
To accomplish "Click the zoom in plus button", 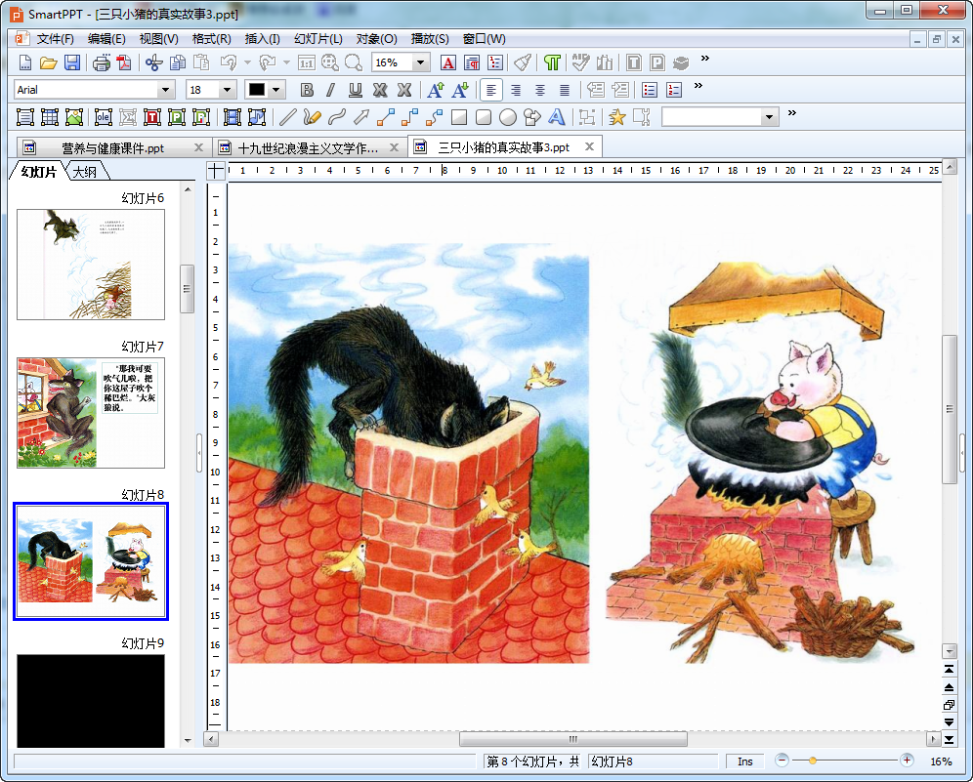I will (x=907, y=761).
